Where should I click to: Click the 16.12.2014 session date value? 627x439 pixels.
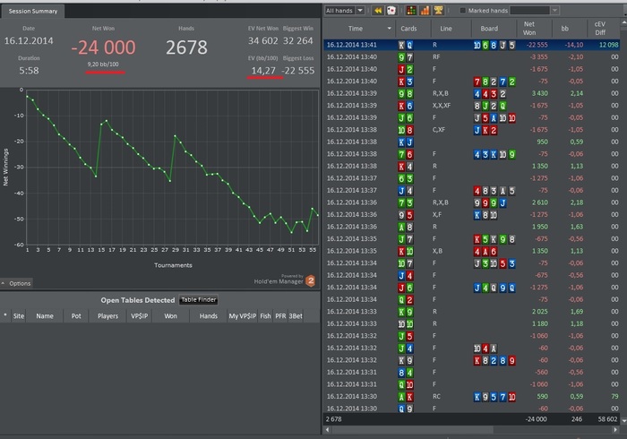[29, 41]
